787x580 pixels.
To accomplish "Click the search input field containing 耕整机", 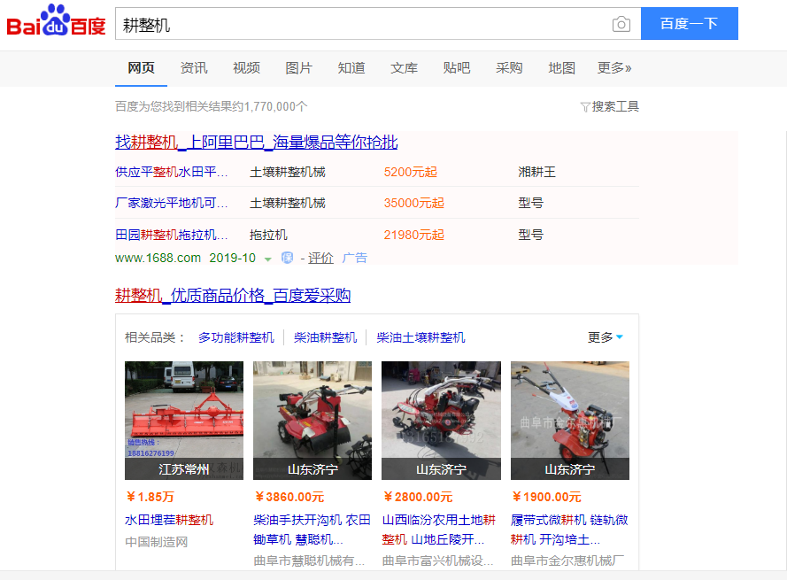I will pyautogui.click(x=363, y=25).
